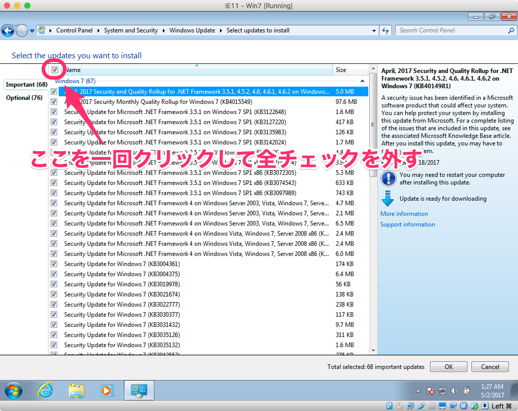Screen dimensions: 518x411
Task: Click the list scrollbar down arrow
Action: click(x=373, y=350)
